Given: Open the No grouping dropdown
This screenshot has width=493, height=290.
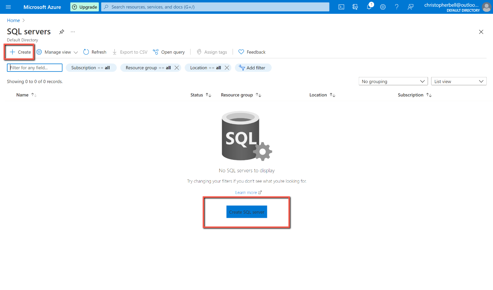Looking at the screenshot, I should point(393,81).
